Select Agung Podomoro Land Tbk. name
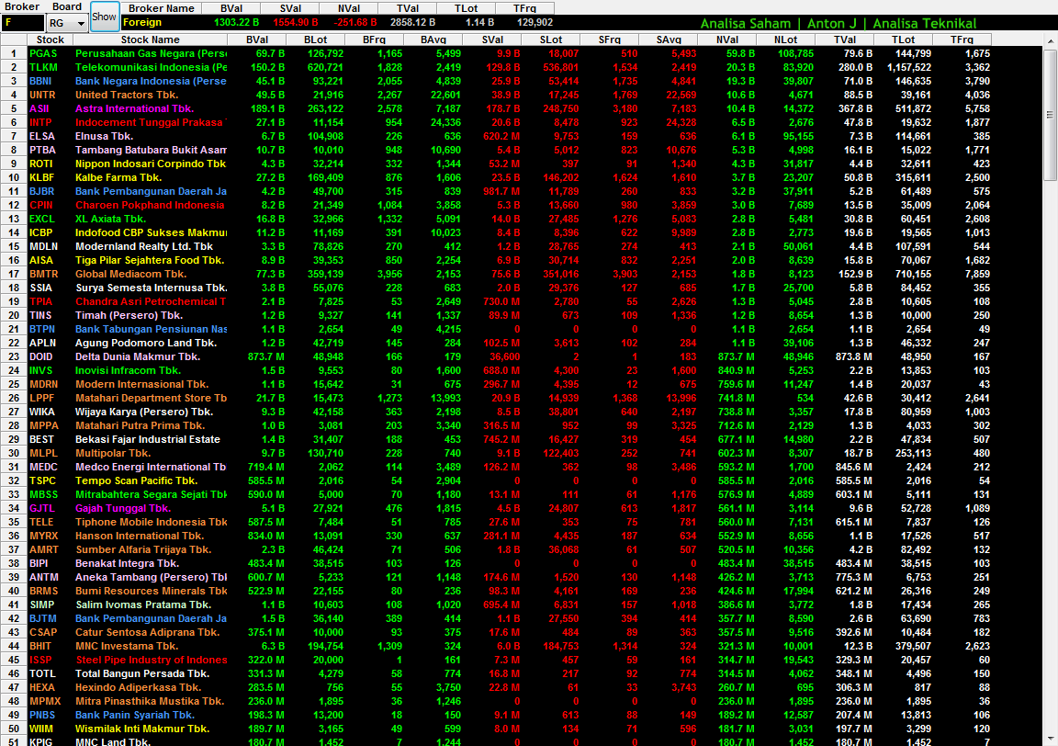This screenshot has width=1058, height=746. 146,343
